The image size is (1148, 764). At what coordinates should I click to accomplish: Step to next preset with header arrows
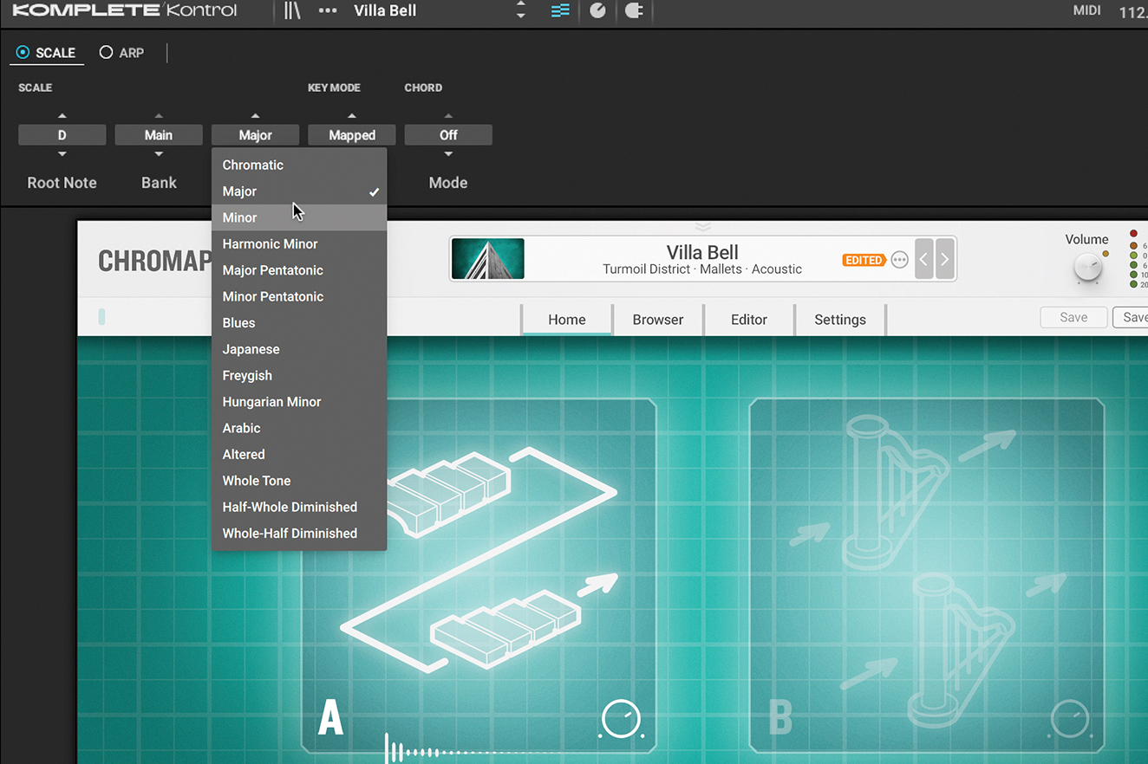click(520, 16)
